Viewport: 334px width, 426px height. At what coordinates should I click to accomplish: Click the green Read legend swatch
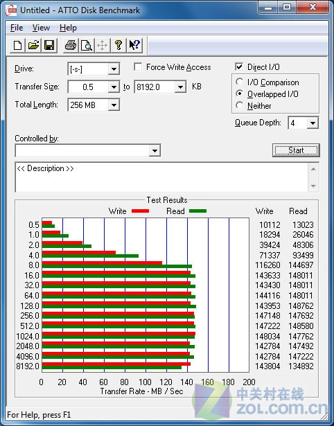tap(197, 211)
